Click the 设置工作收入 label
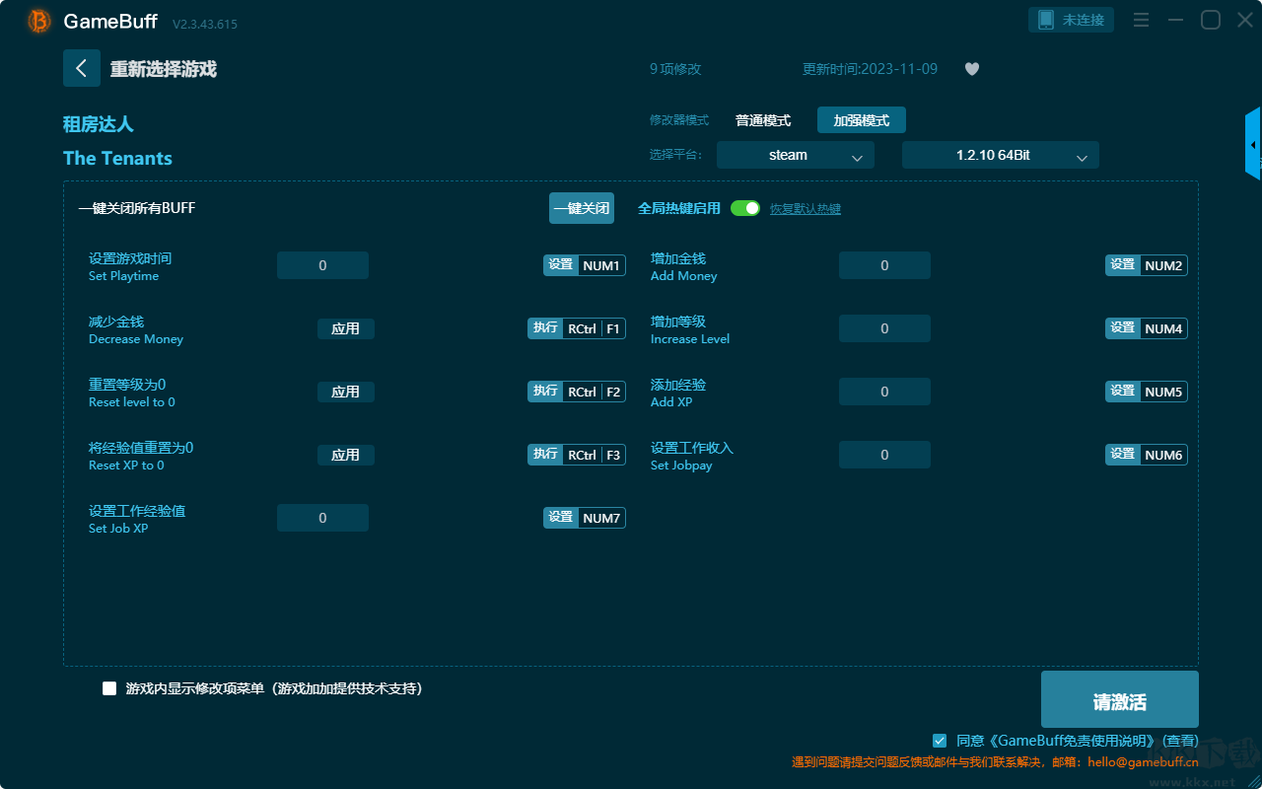The height and width of the screenshot is (789, 1262). (x=692, y=448)
